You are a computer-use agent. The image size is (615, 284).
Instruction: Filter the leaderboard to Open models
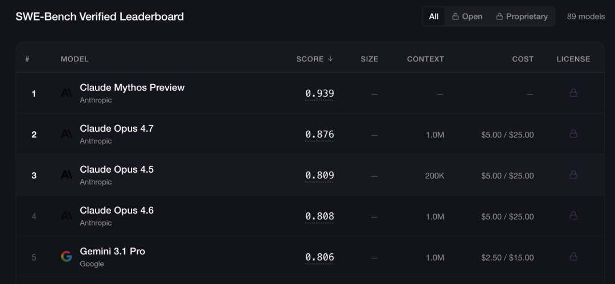467,16
